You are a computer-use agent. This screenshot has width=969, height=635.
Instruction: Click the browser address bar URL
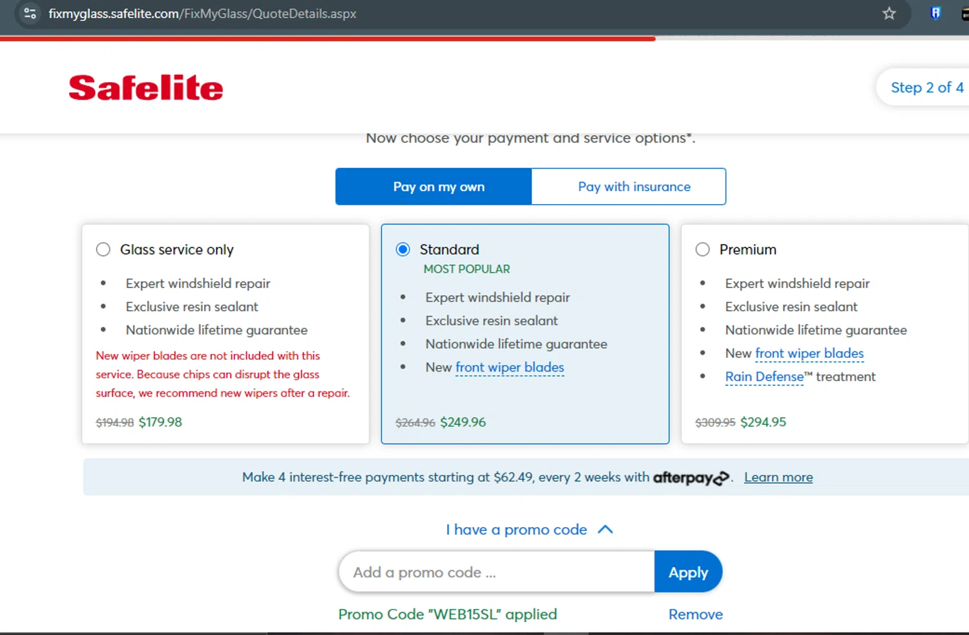click(202, 14)
